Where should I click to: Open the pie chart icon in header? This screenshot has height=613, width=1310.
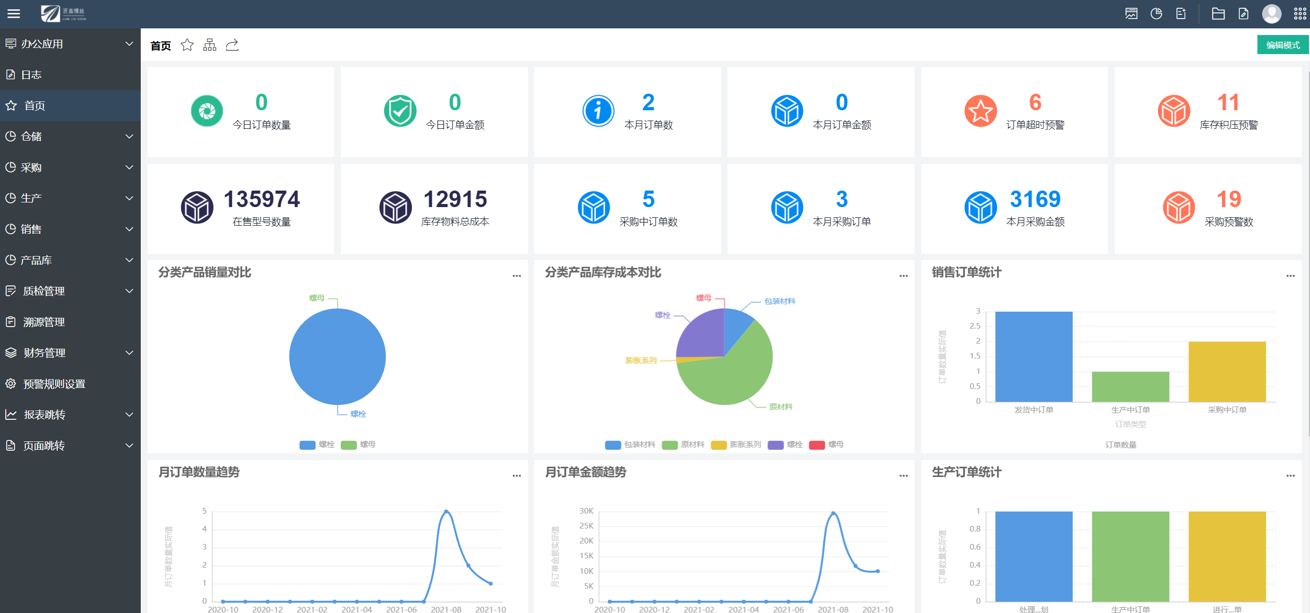pos(1156,14)
